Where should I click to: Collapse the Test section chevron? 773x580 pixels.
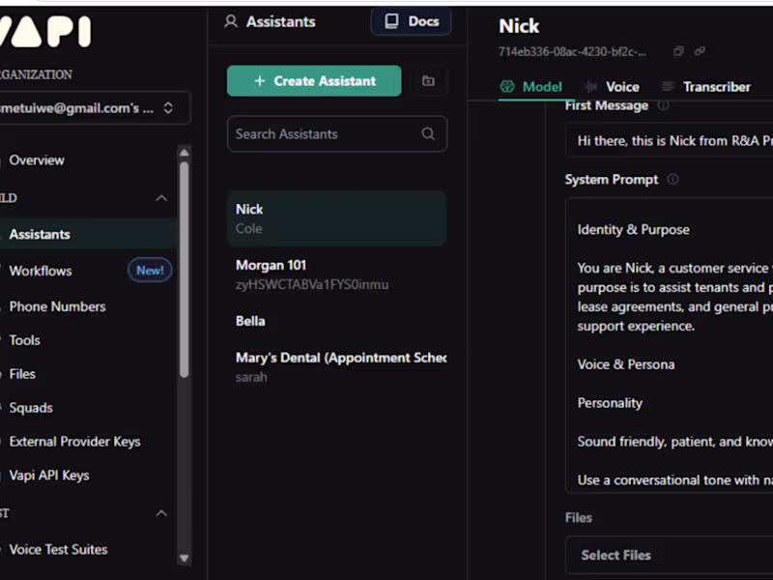161,513
